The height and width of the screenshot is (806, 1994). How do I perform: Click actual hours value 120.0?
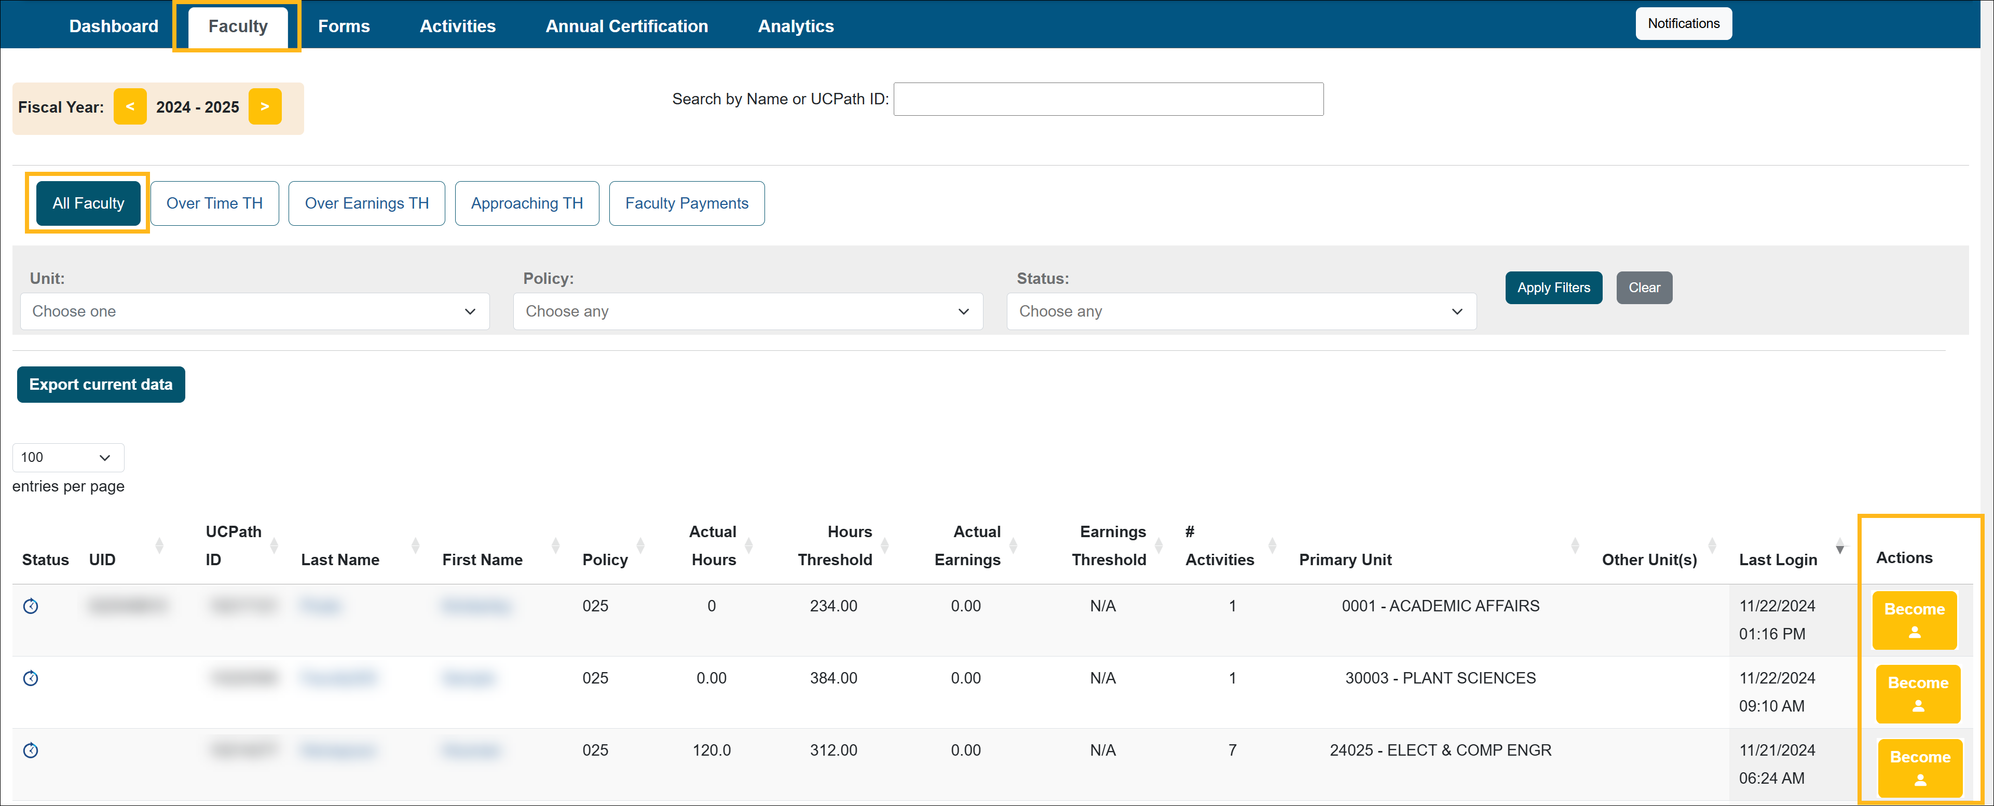[x=711, y=749]
